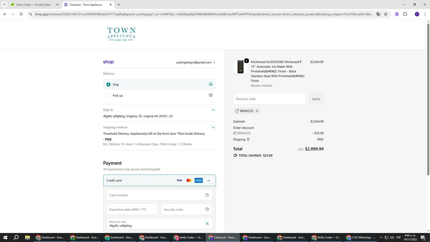View site information icon in address bar
Image resolution: width=430 pixels, height=242 pixels.
pyautogui.click(x=31, y=14)
